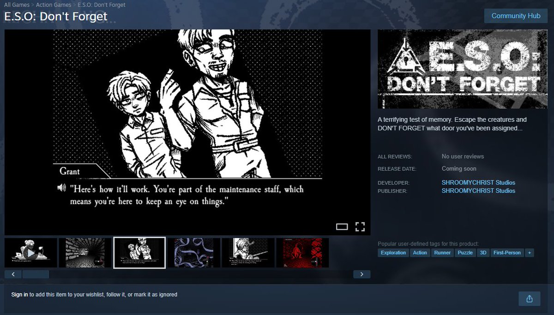This screenshot has width=554, height=315.
Task: Browse the 3D tag
Action: coord(483,253)
